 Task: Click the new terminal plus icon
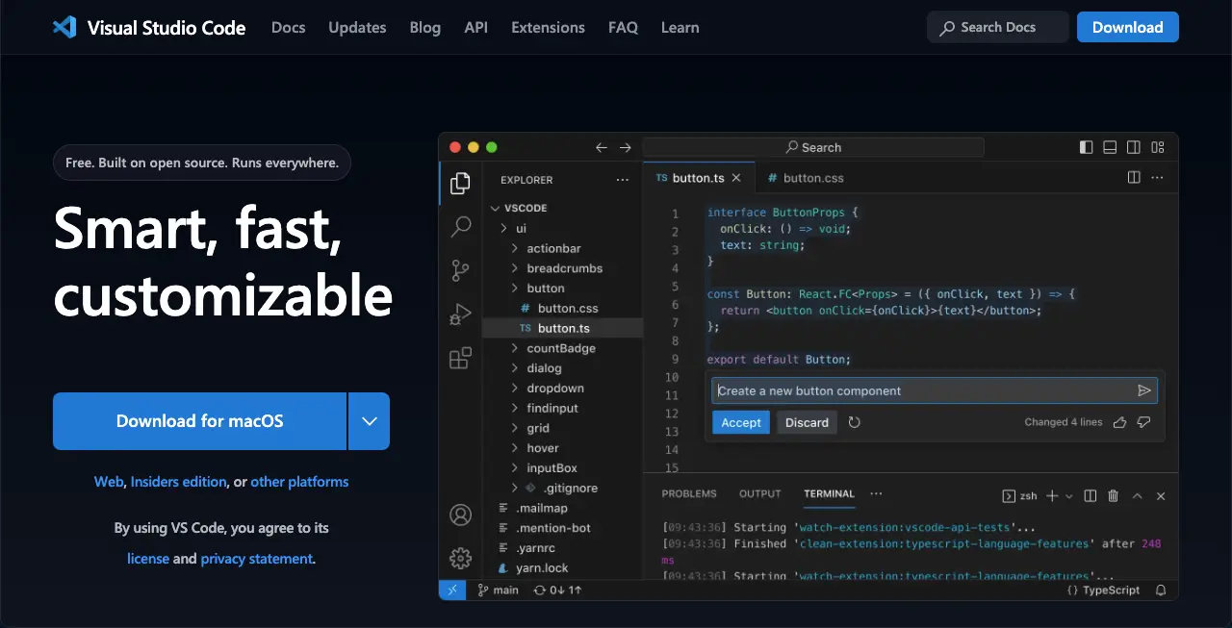point(1052,495)
